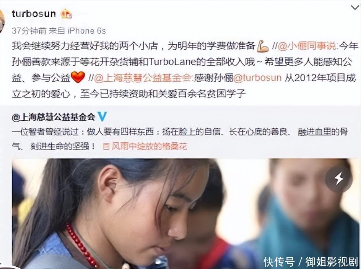The width and height of the screenshot is (361, 269).
Task: Click the quoted post text about 做人要有四样东西
Action: coord(180,139)
